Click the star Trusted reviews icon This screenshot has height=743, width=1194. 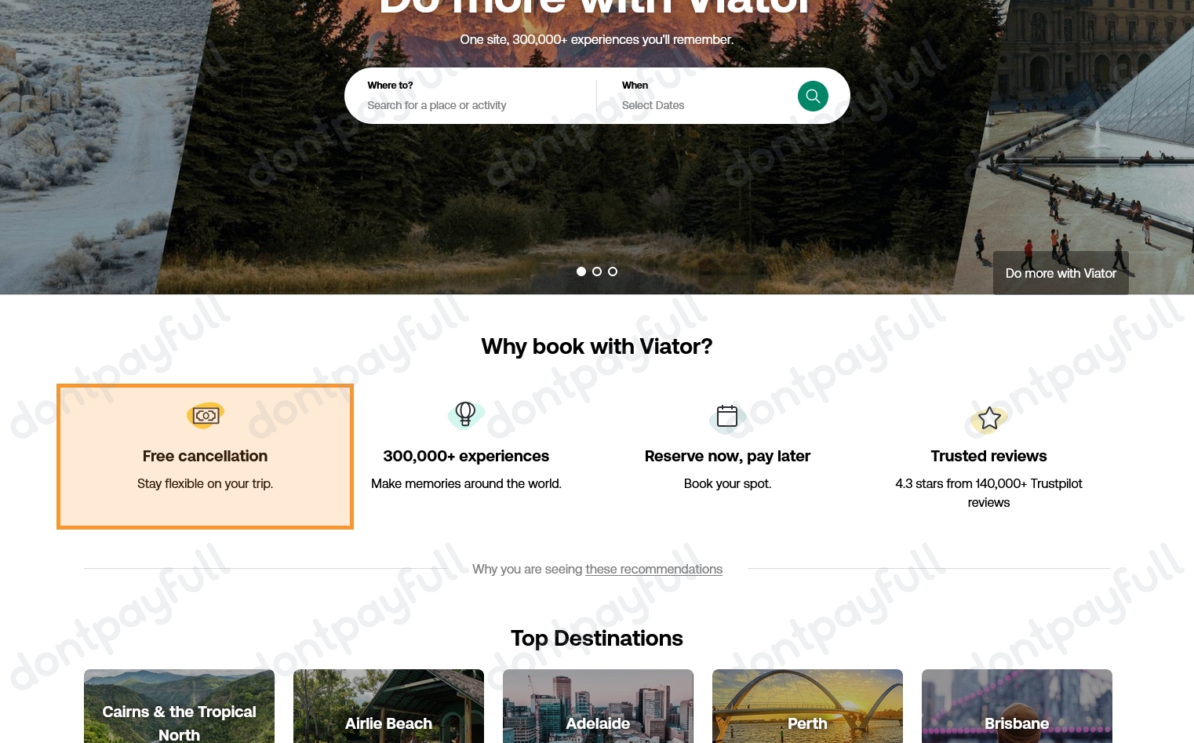[x=988, y=418]
